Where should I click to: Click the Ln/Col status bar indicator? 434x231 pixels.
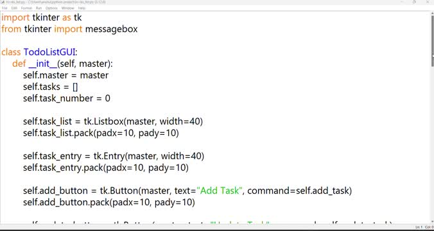pyautogui.click(x=425, y=227)
